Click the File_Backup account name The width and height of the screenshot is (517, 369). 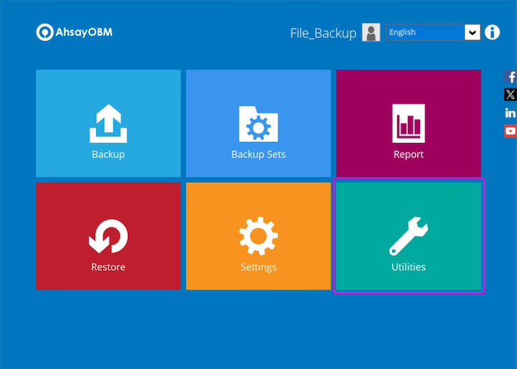click(322, 33)
